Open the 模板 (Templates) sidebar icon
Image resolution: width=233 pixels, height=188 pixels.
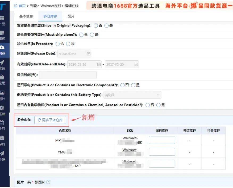pos(2,33)
